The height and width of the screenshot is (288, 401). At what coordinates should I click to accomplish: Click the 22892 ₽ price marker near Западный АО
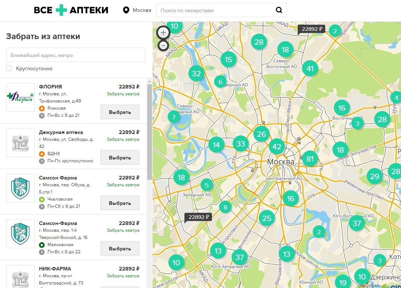click(198, 217)
